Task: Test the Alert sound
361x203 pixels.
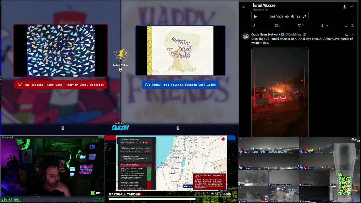Action: [146, 143]
